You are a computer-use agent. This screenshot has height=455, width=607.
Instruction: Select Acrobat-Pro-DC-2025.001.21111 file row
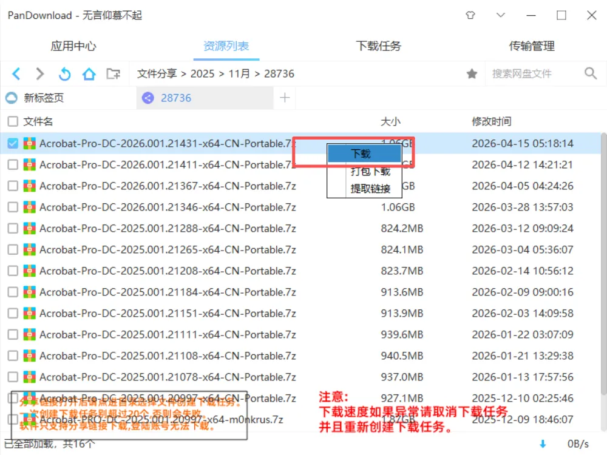click(x=300, y=335)
